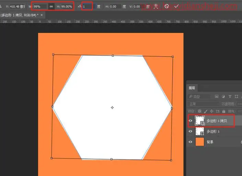Open the layer blend mode 正常 dropdown
The width and height of the screenshot is (242, 176).
click(x=203, y=104)
